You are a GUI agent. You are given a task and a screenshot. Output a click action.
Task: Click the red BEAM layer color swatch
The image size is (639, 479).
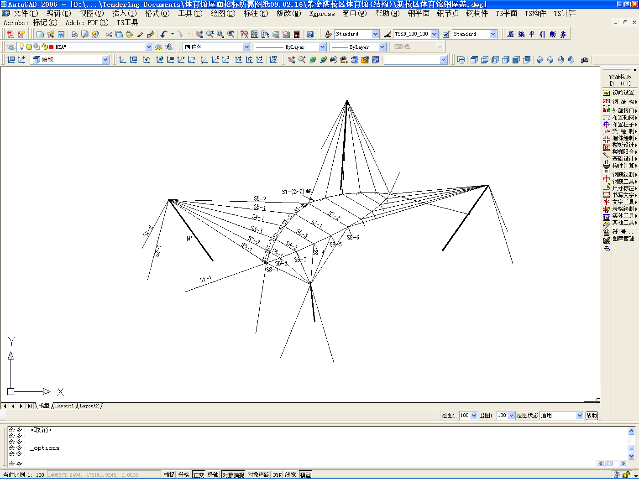(51, 47)
